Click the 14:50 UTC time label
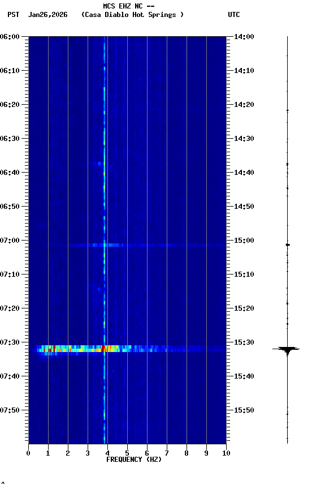The image size is (312, 489). (x=244, y=207)
